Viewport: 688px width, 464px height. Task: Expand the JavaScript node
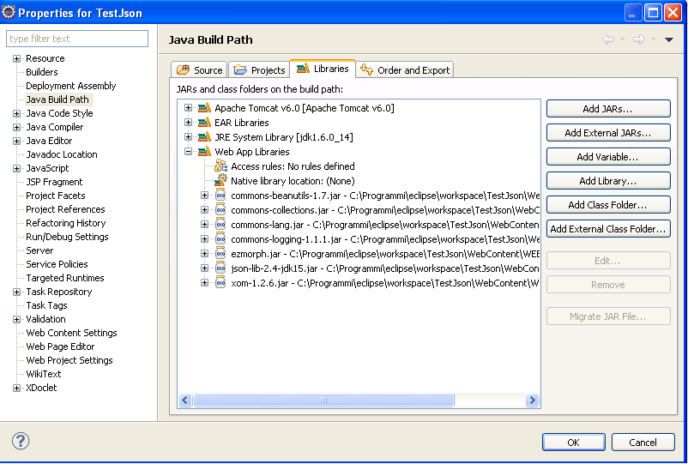(x=16, y=168)
